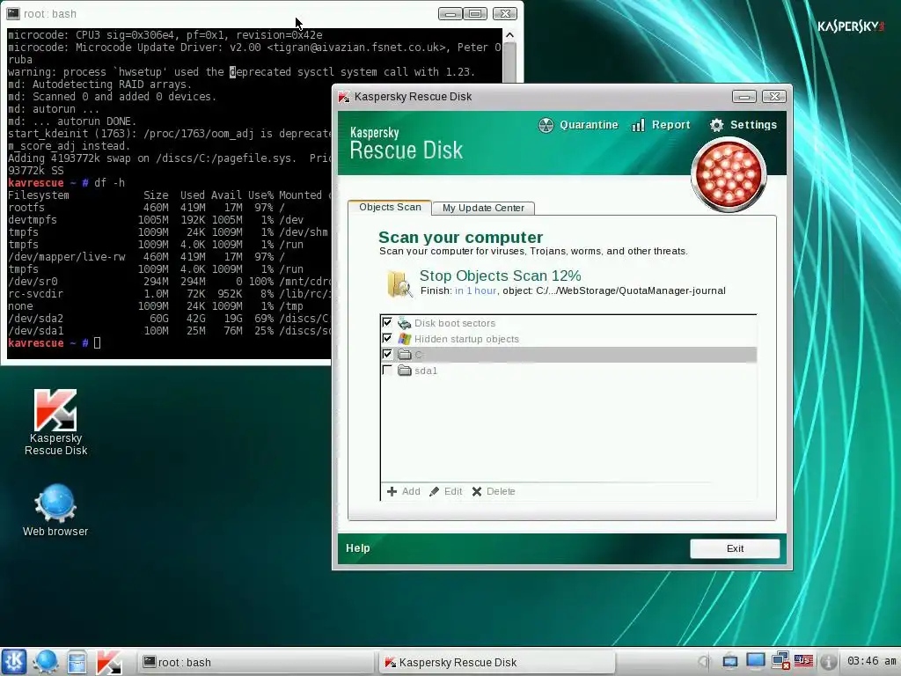Viewport: 901px width, 676px height.
Task: Click the 'in 1 hour' finish estimate
Action: pos(476,290)
